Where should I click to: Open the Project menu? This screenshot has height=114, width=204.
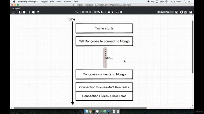pos(44,2)
